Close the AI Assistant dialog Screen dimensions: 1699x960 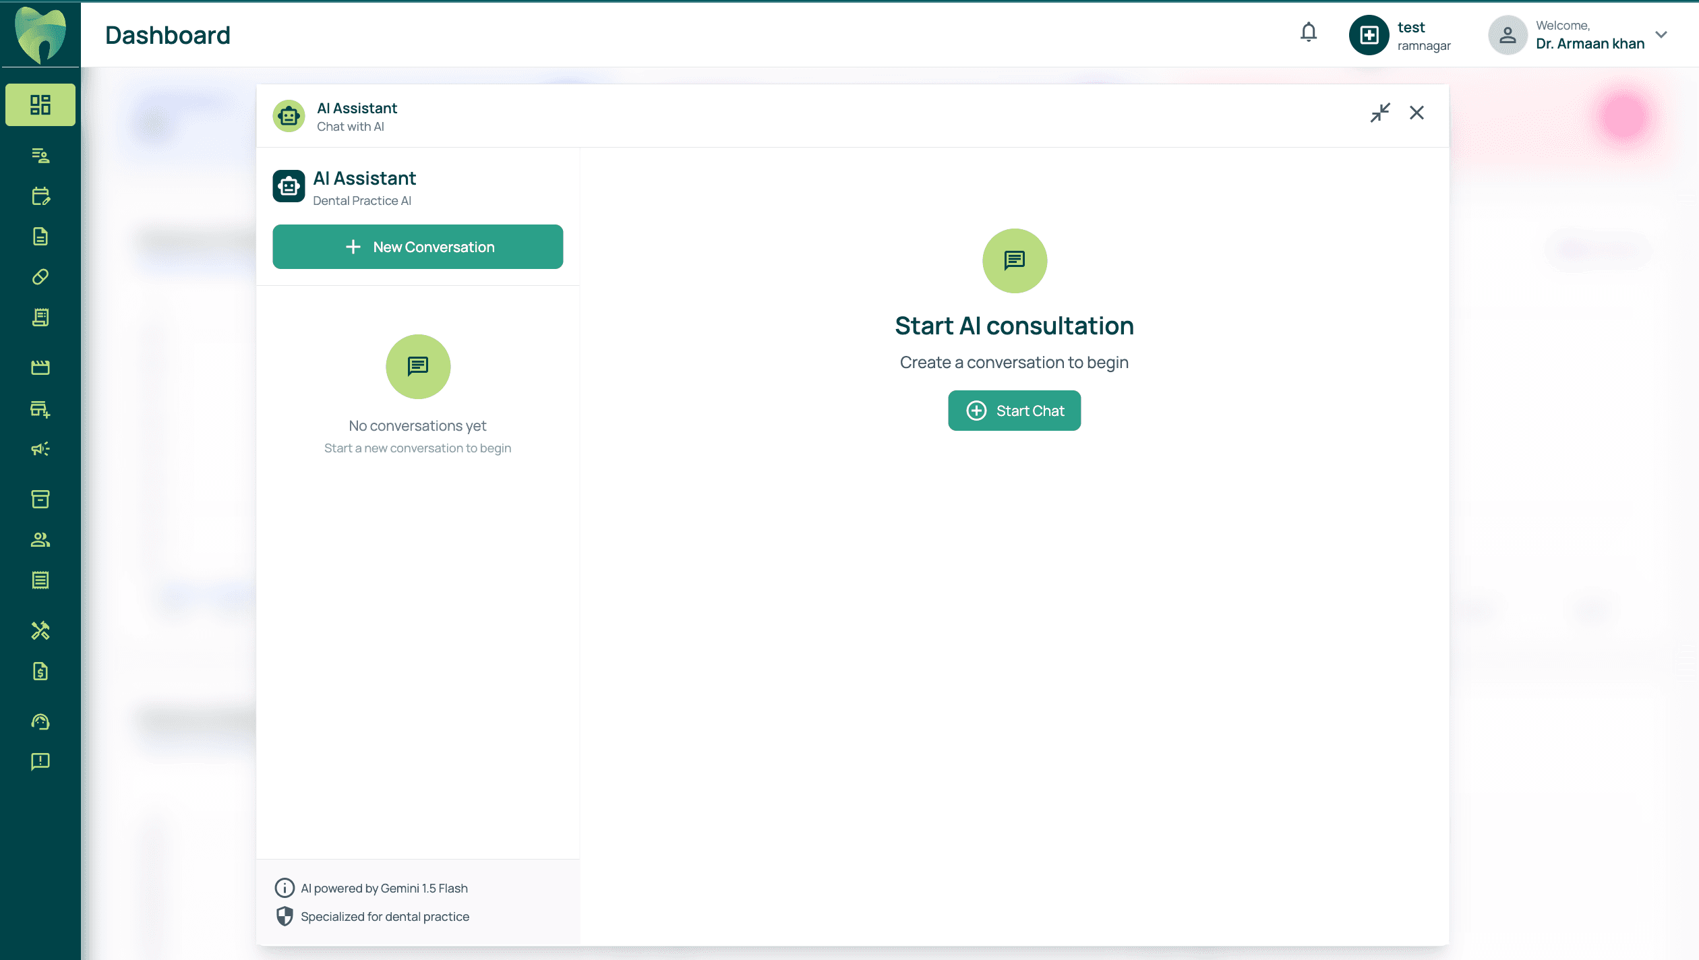point(1417,113)
